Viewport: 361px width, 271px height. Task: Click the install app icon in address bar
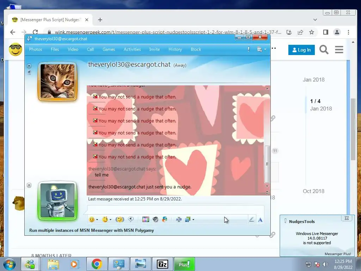tap(289, 32)
